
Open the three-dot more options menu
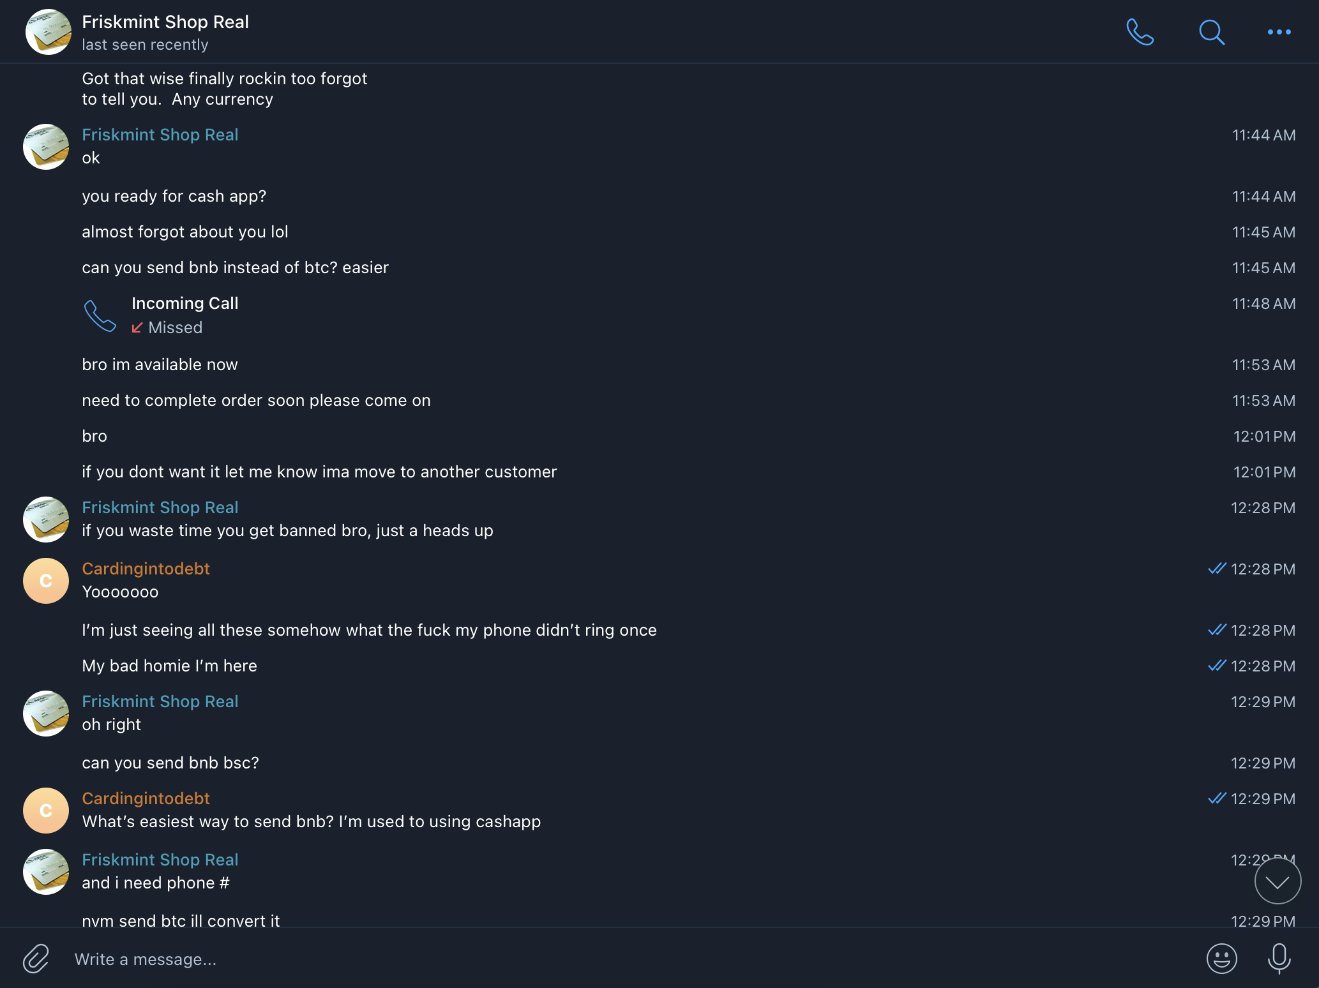[1279, 32]
